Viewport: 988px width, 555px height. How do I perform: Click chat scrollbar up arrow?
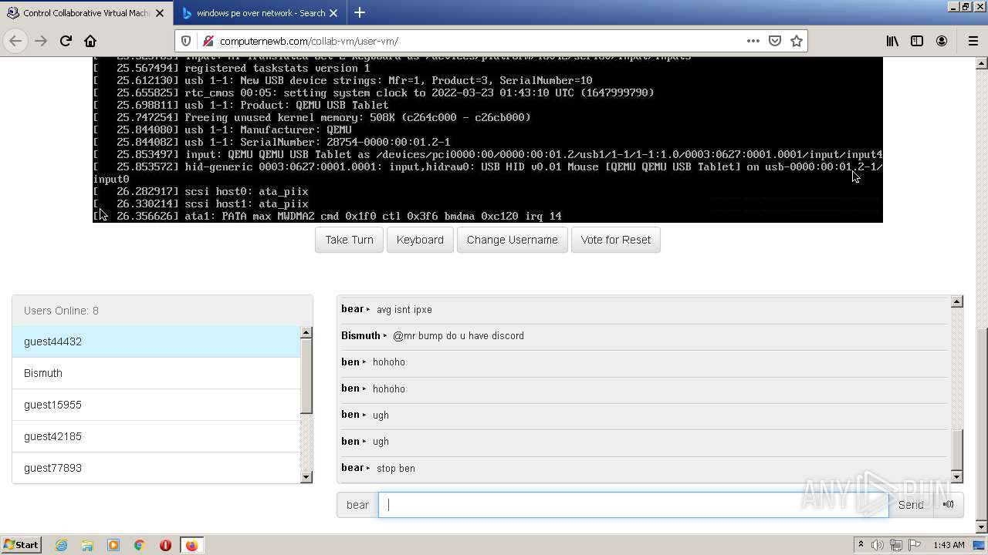pyautogui.click(x=957, y=301)
